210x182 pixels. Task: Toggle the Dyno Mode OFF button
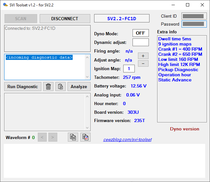[x=141, y=33]
